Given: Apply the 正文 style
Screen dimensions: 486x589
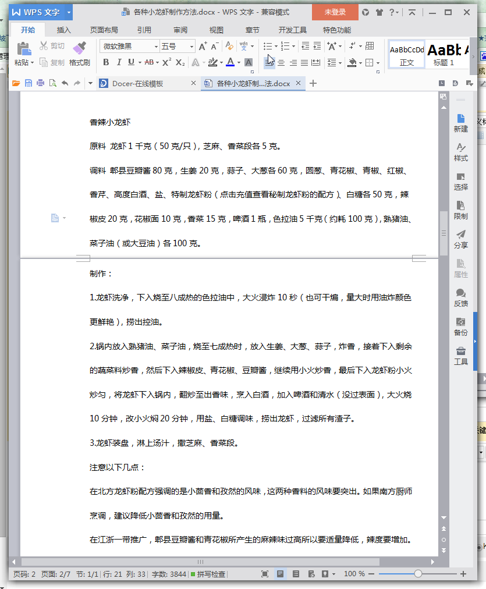Looking at the screenshot, I should (x=407, y=55).
